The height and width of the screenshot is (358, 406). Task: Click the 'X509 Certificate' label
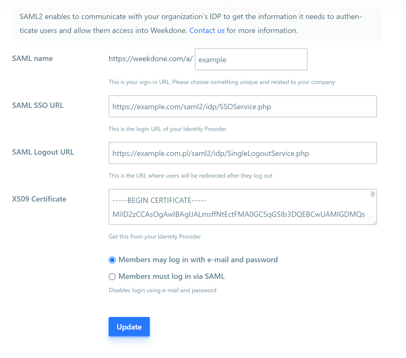coord(39,199)
